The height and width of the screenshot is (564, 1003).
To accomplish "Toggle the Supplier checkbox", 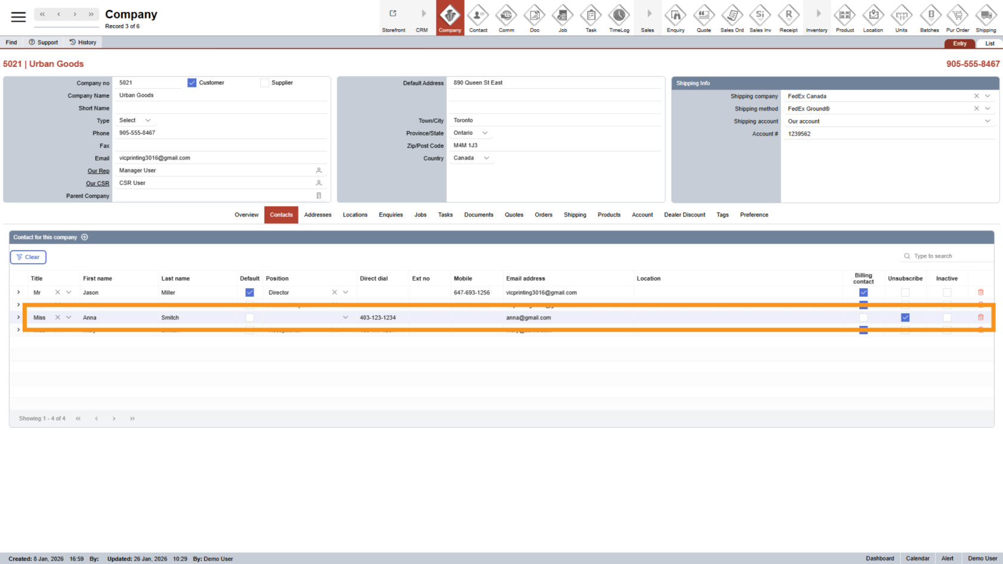I will pos(264,83).
